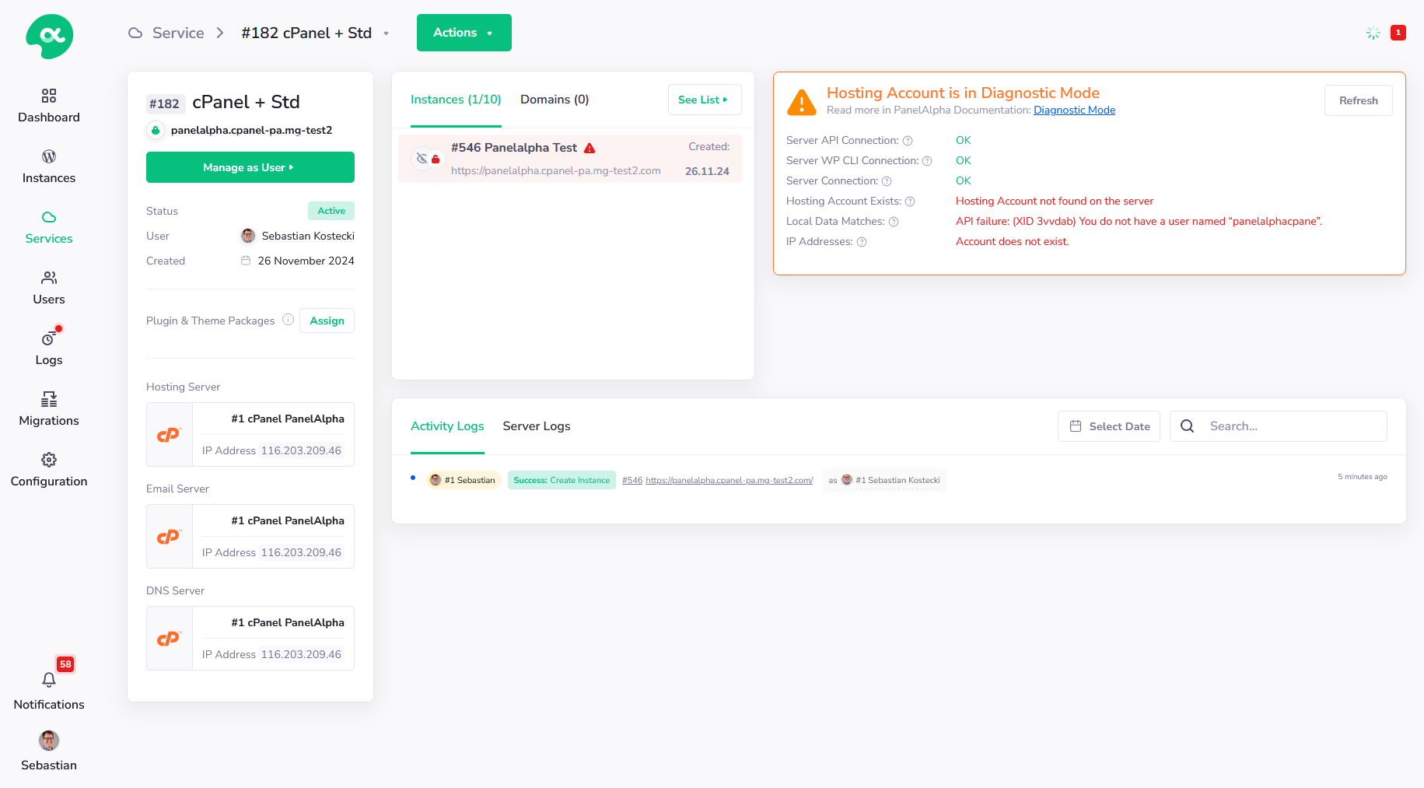Image resolution: width=1424 pixels, height=788 pixels.
Task: Click the #1 Sebastian tag in activity log
Action: tap(464, 480)
